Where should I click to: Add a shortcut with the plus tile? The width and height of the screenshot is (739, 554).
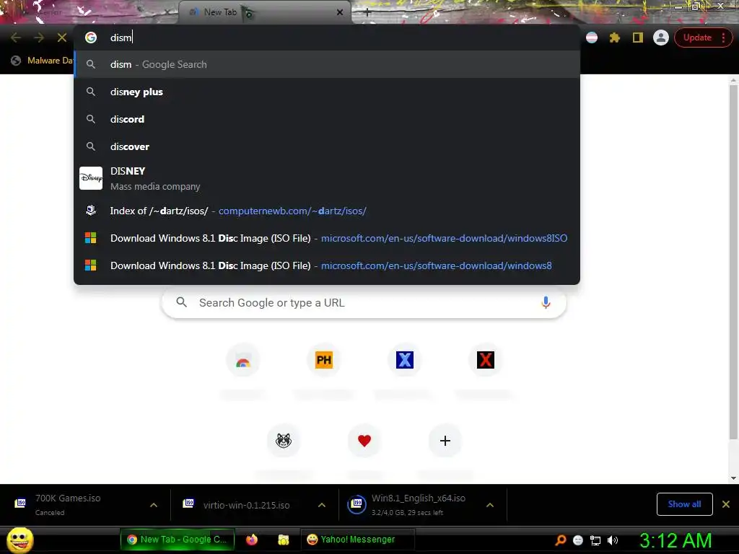[x=445, y=441]
